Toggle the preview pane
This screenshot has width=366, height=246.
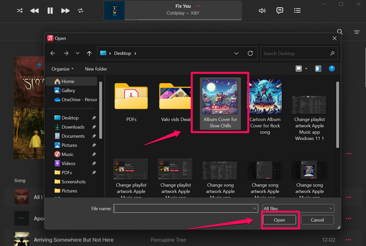tap(318, 69)
